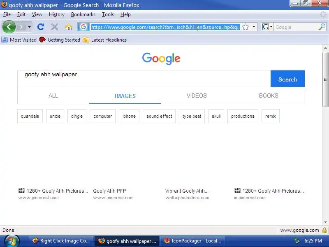
Task: Click inside the goofy ahh wallpaper search field
Action: [144, 79]
